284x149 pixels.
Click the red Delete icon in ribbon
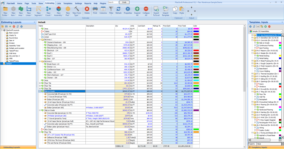[x=87, y=9]
